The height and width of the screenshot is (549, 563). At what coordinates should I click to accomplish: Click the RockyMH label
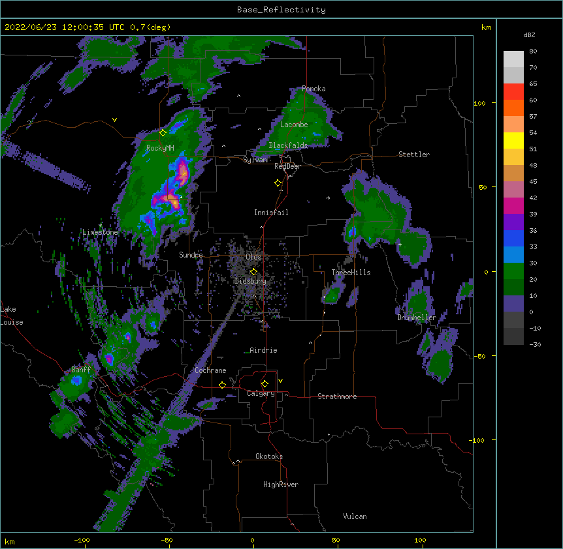(x=160, y=148)
